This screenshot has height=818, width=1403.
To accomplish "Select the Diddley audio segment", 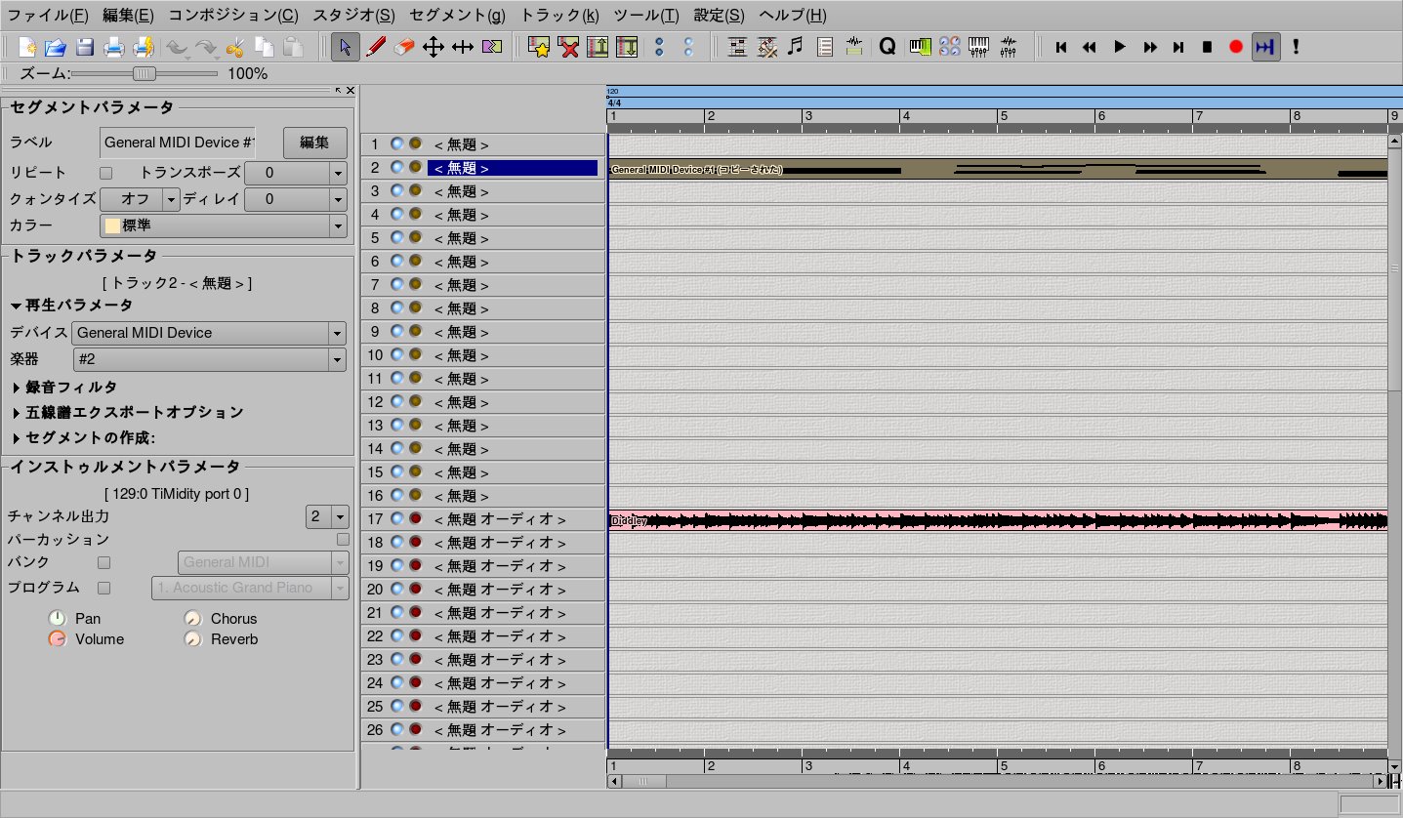I will 998,520.
